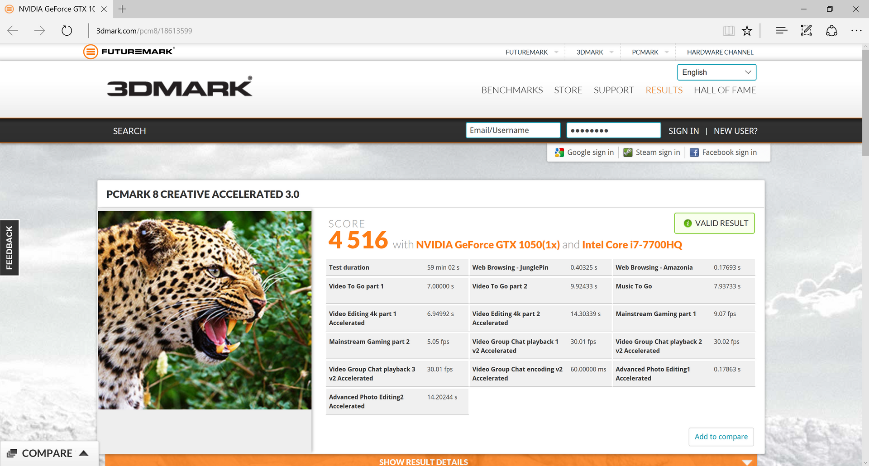Open the STORE page

(568, 90)
